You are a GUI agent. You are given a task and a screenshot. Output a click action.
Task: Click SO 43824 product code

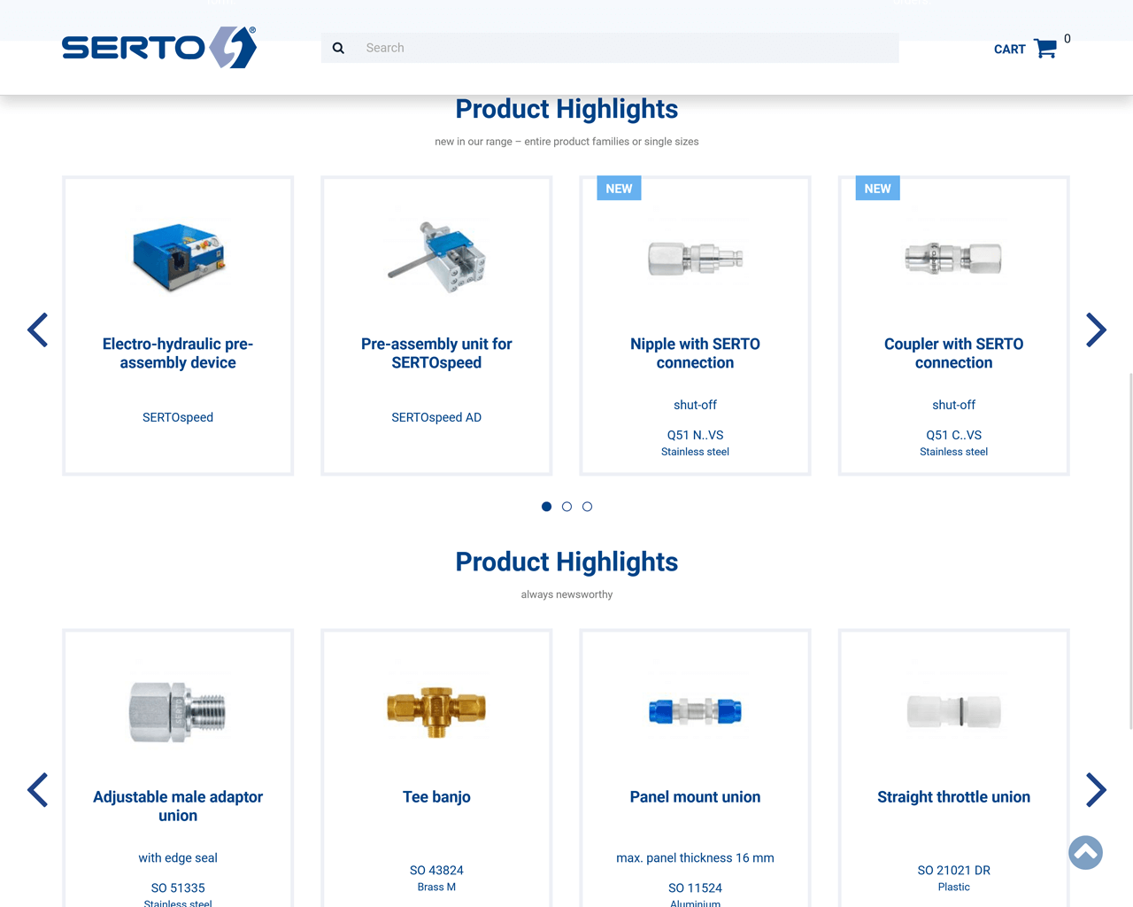click(436, 871)
